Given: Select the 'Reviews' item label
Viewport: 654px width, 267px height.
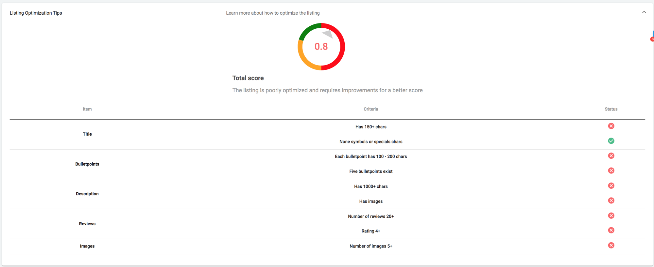Looking at the screenshot, I should [x=87, y=224].
